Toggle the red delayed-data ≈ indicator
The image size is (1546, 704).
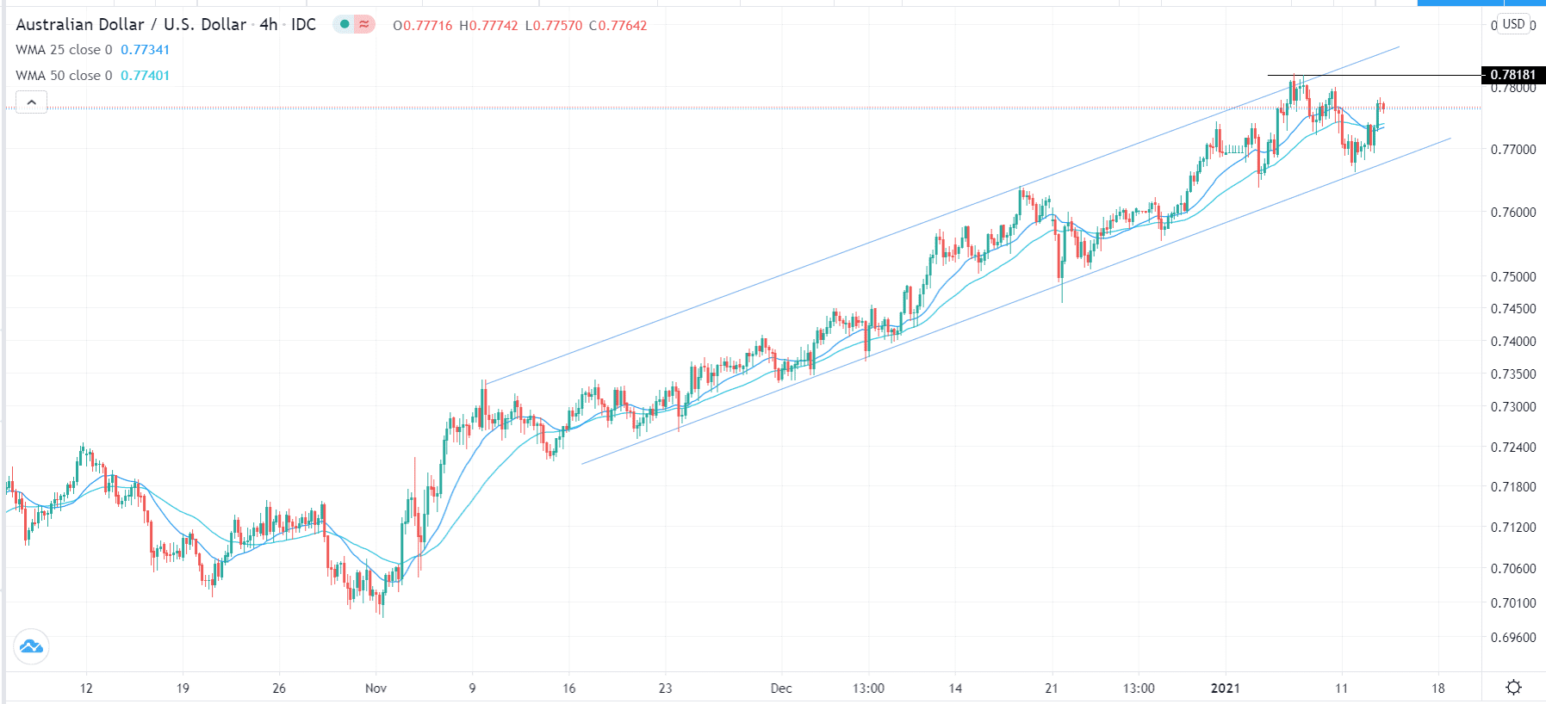tap(365, 25)
